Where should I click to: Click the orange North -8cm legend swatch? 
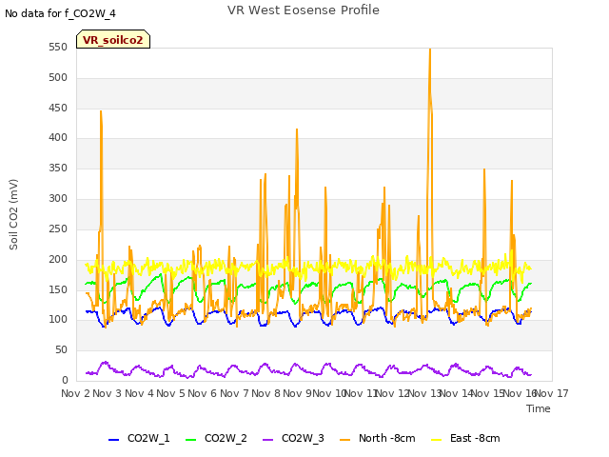(344, 440)
